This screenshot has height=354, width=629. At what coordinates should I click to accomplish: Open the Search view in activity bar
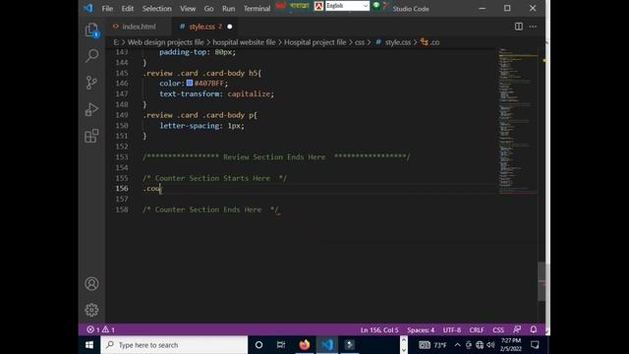[91, 56]
